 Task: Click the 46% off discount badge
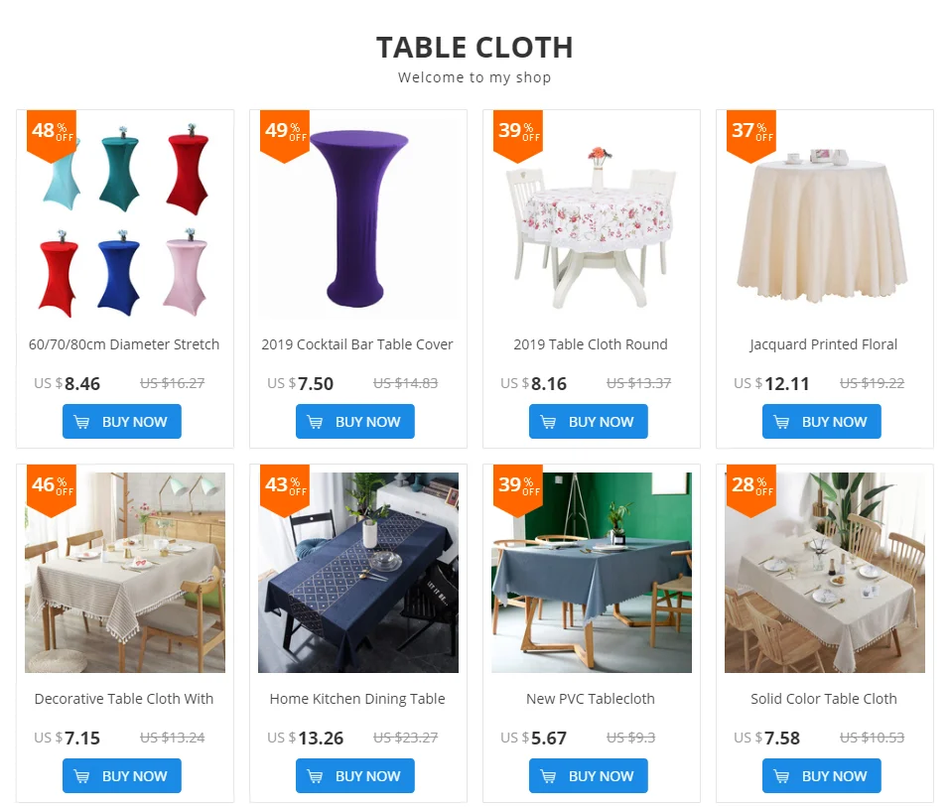52,489
